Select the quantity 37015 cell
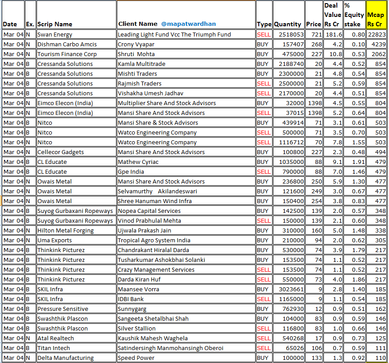 point(289,113)
